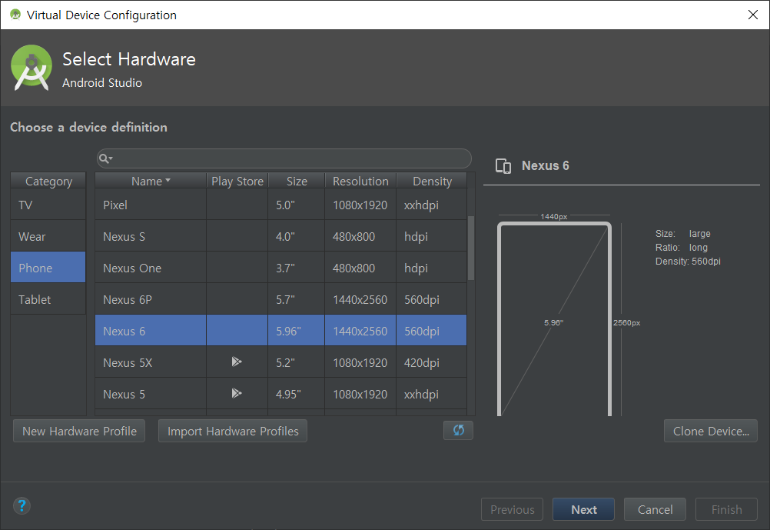Select the Nexus S device row
Viewport: 770px width, 530px height.
coord(281,236)
